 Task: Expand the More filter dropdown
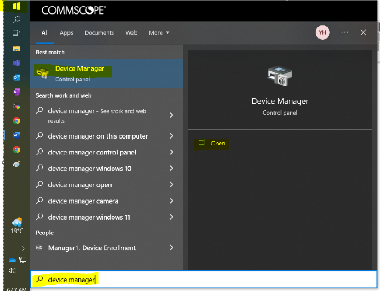[x=159, y=33]
